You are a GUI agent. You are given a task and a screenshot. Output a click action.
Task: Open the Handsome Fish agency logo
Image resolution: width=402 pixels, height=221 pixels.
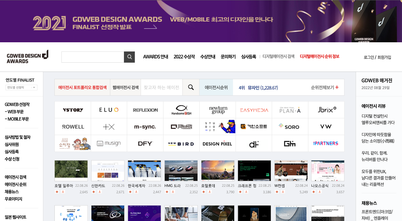[x=181, y=110]
